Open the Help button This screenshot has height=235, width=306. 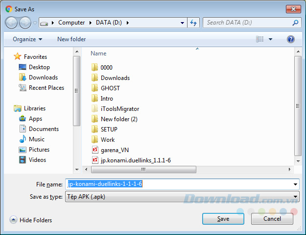pos(291,39)
